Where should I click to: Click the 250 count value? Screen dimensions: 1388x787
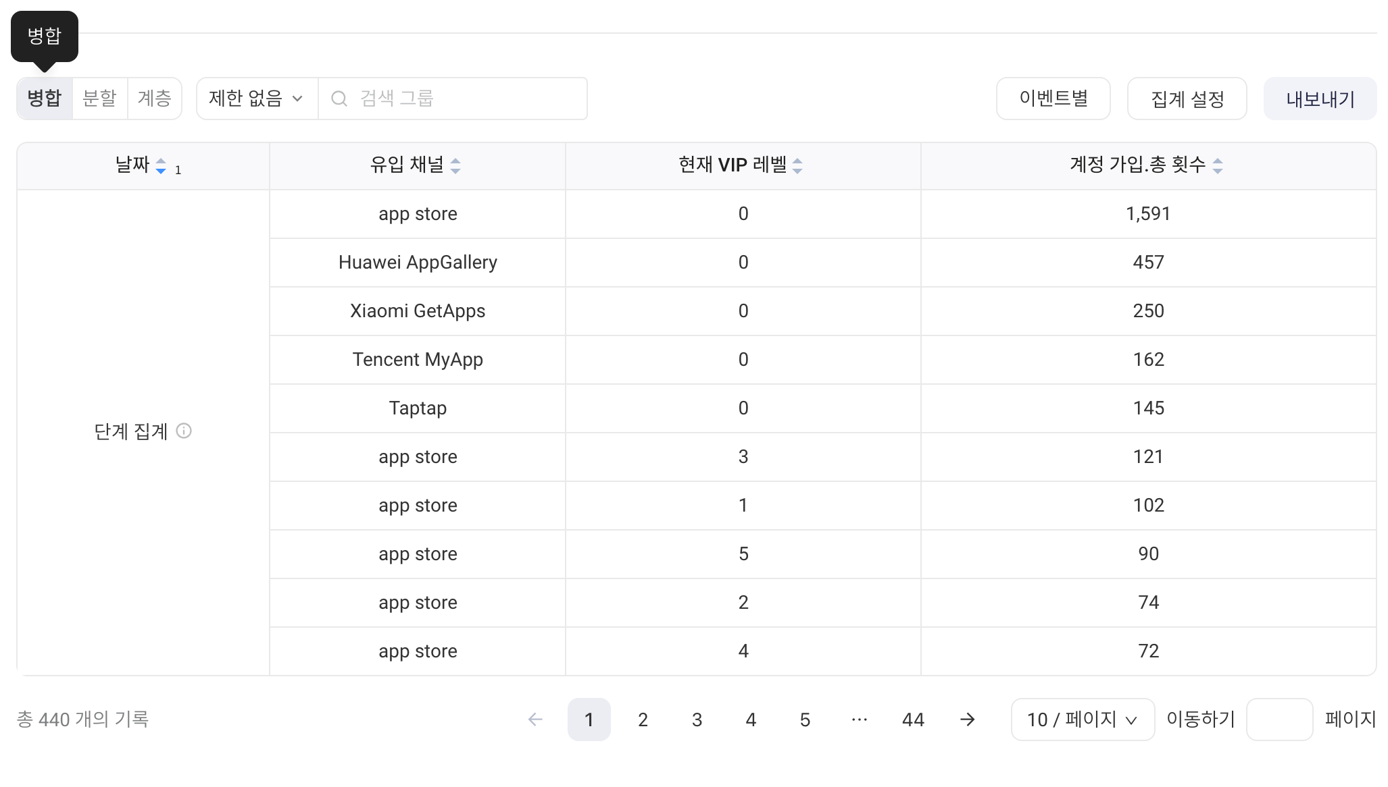pos(1148,311)
